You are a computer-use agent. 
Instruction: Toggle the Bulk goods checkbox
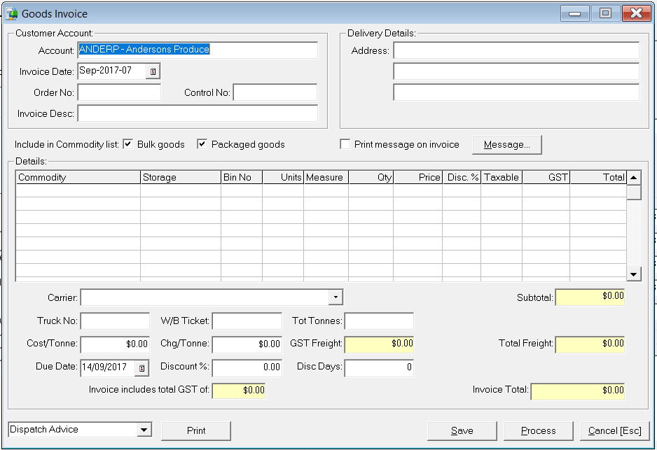[x=128, y=144]
